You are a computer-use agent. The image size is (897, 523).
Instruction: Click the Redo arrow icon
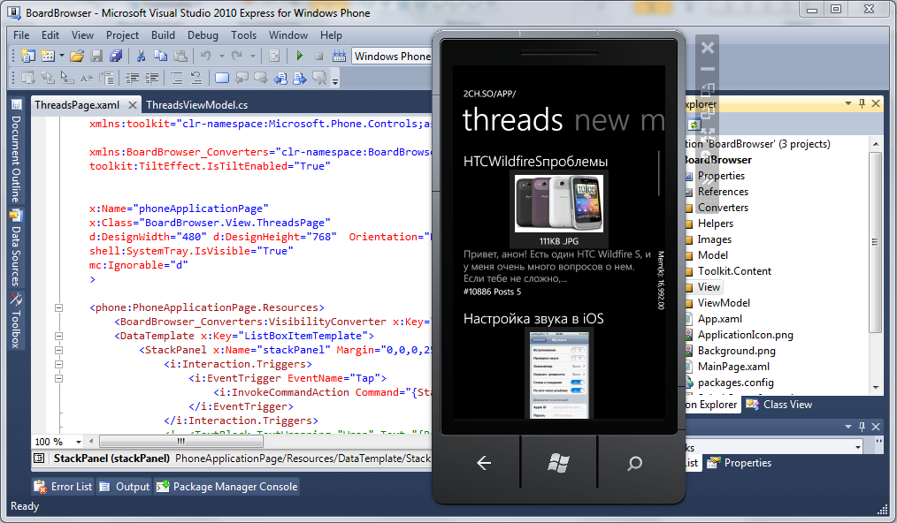tap(237, 56)
